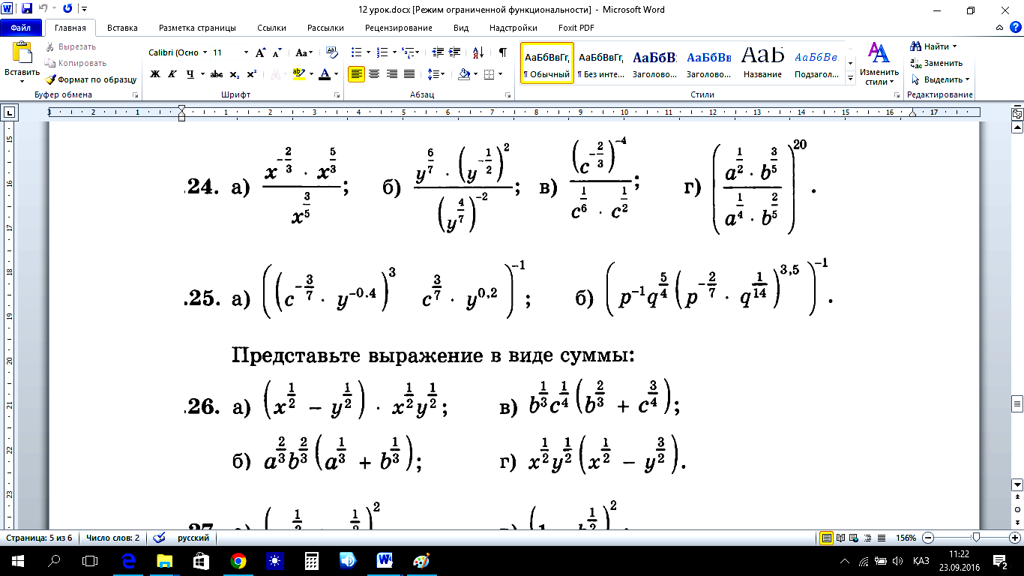
Task: Open the font size dropdown showing 11
Action: coord(246,52)
